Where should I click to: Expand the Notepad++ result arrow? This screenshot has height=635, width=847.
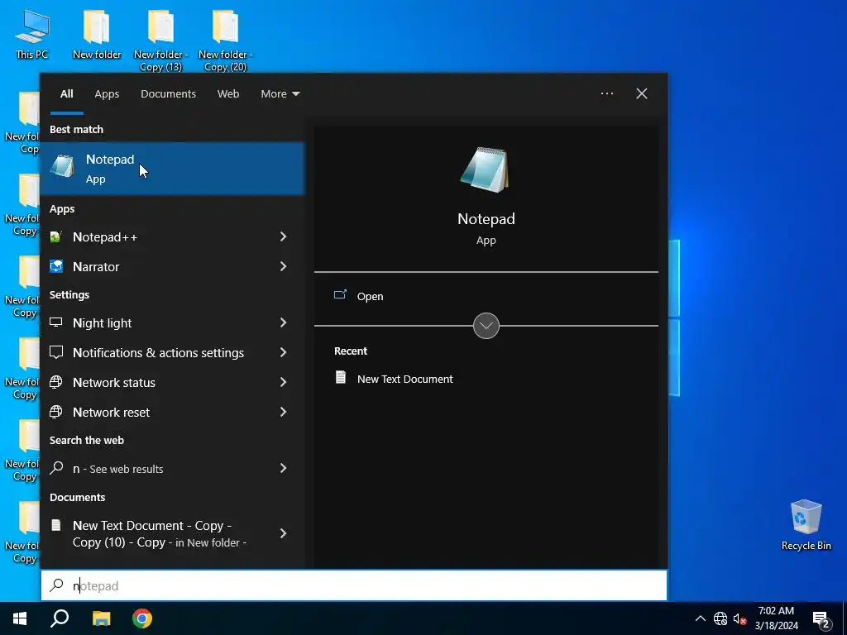(x=283, y=236)
